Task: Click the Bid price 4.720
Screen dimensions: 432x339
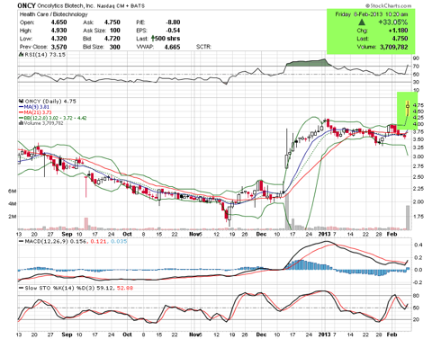Action: (112, 39)
